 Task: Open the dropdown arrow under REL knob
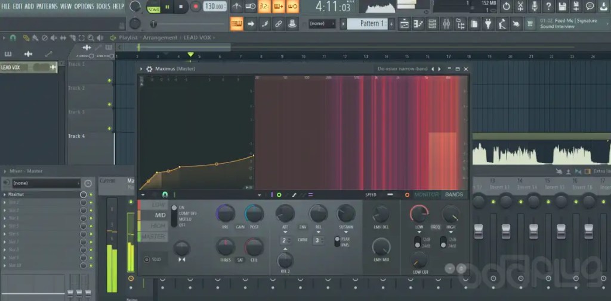pyautogui.click(x=319, y=232)
